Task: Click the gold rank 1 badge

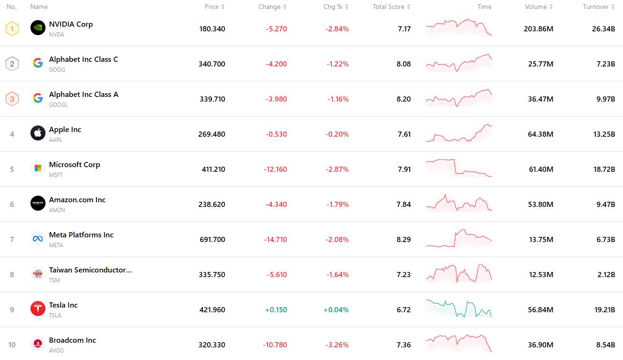Action: (x=12, y=29)
